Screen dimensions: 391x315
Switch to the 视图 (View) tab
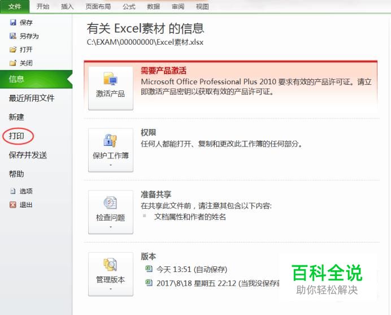click(202, 6)
